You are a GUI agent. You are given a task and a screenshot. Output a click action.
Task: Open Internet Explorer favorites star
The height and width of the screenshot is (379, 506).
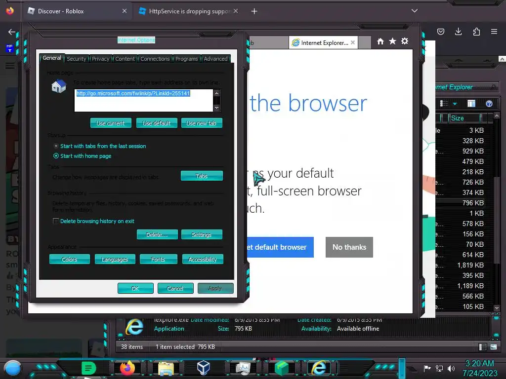point(392,41)
